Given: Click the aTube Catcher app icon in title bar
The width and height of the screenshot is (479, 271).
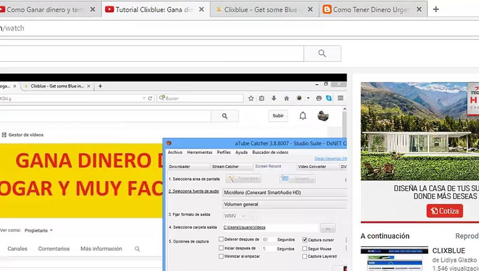Looking at the screenshot, I should pyautogui.click(x=169, y=143).
